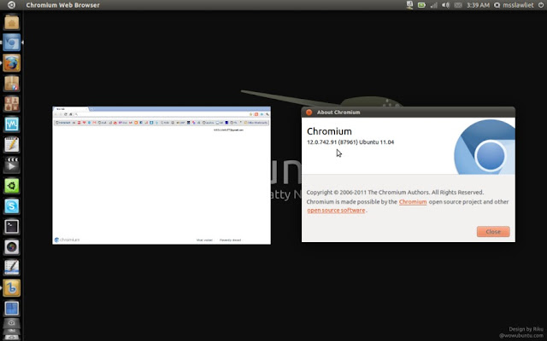This screenshot has height=341, width=547.
Task: Click the copyright text in About dialog
Action: click(x=395, y=192)
